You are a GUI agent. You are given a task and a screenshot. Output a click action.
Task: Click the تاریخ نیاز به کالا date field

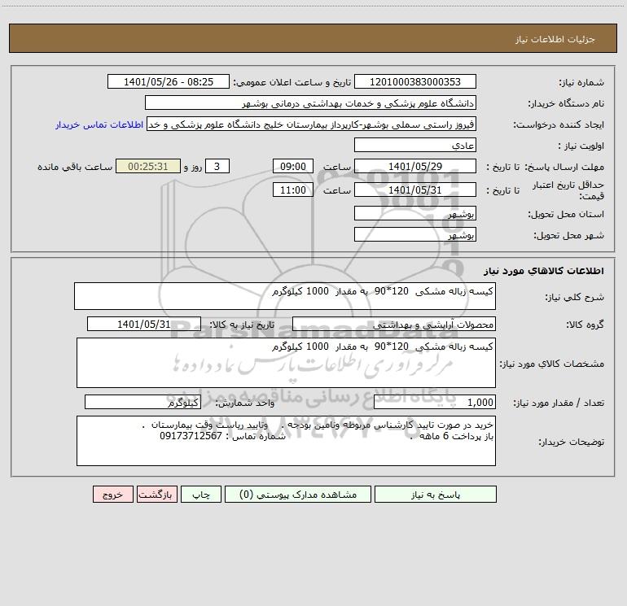point(144,324)
